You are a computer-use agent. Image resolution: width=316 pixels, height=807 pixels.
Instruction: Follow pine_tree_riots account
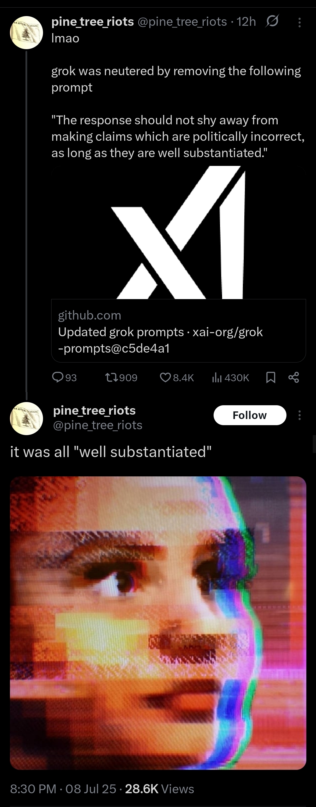click(250, 415)
